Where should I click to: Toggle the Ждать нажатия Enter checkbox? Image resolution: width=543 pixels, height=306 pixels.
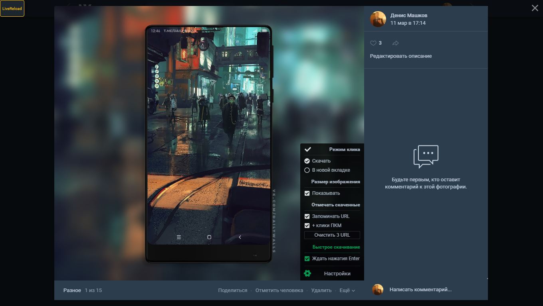(x=307, y=259)
